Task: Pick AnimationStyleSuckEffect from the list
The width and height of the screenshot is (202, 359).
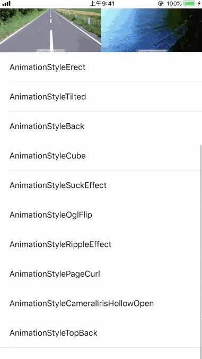Action: pyautogui.click(x=101, y=185)
